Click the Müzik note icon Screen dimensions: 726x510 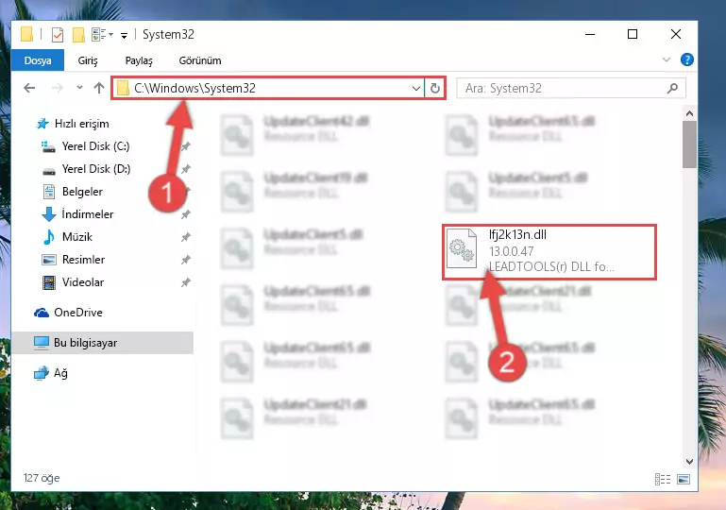(48, 237)
